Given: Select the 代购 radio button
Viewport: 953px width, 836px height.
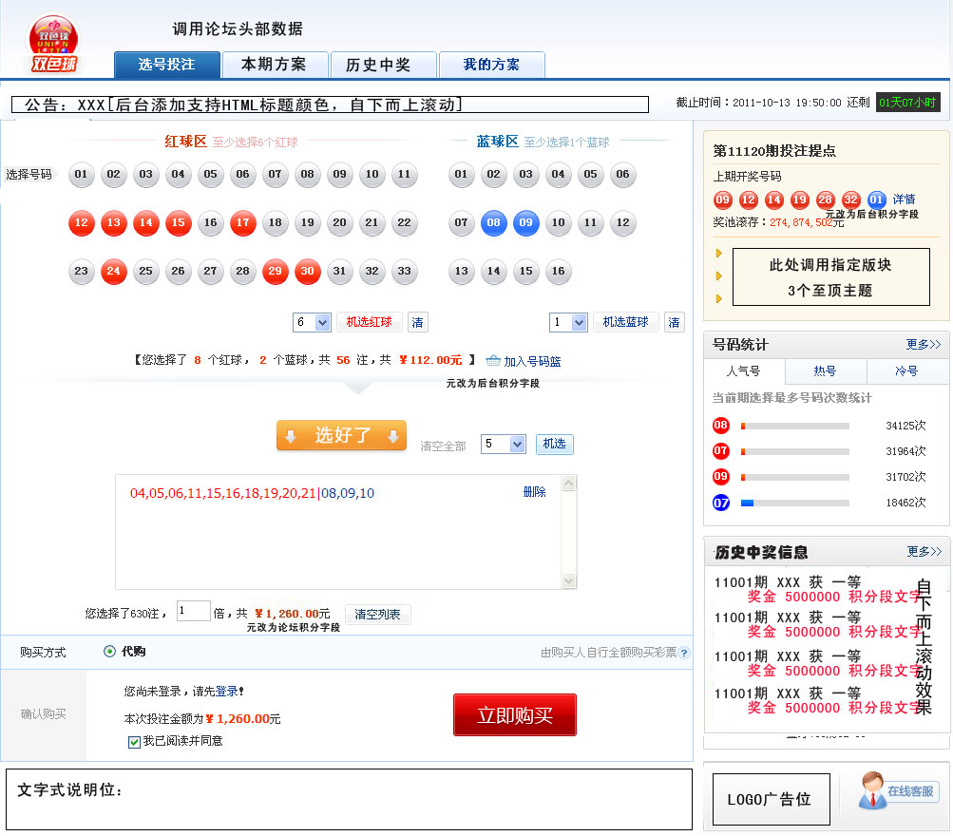Looking at the screenshot, I should pos(110,652).
